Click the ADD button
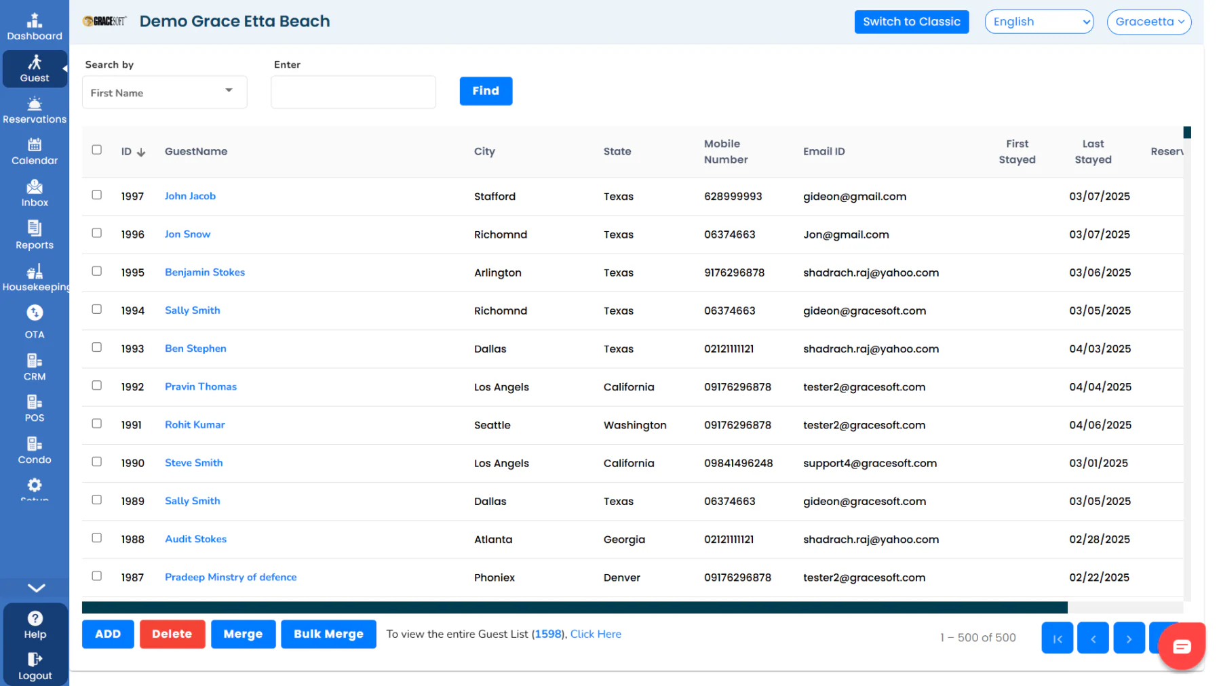This screenshot has height=686, width=1221. [108, 634]
